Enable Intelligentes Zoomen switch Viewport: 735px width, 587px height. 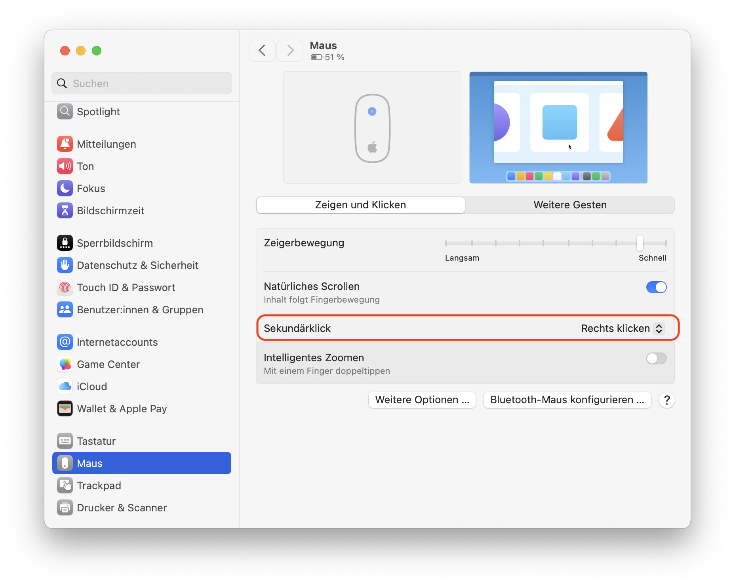point(656,359)
